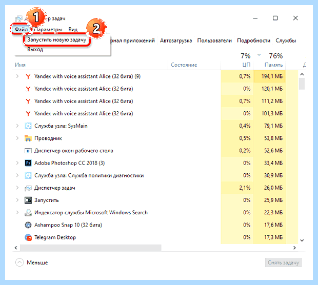Switch to the Подробности tab

253,40
